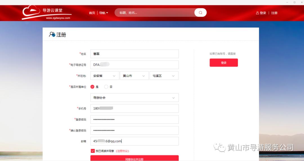Select the 是 radio button
This screenshot has height=161, width=304.
click(x=92, y=87)
